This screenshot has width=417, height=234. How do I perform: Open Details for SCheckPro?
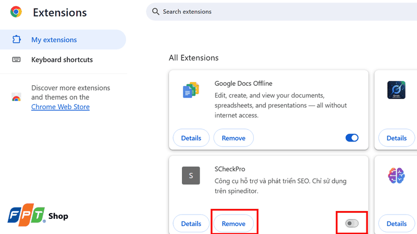coord(191,224)
